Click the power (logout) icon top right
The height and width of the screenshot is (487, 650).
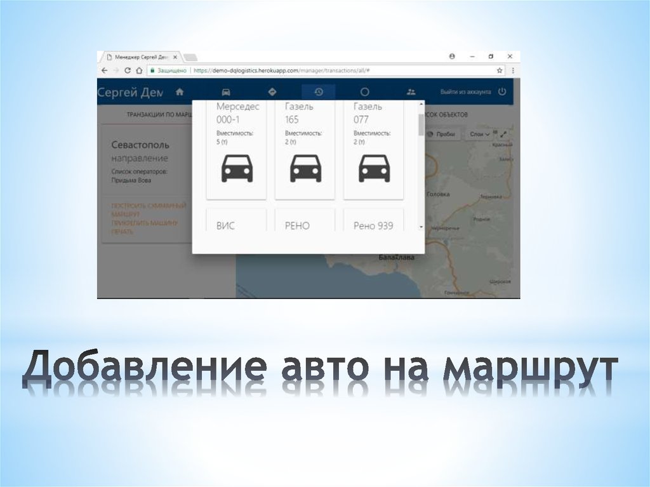[x=501, y=91]
